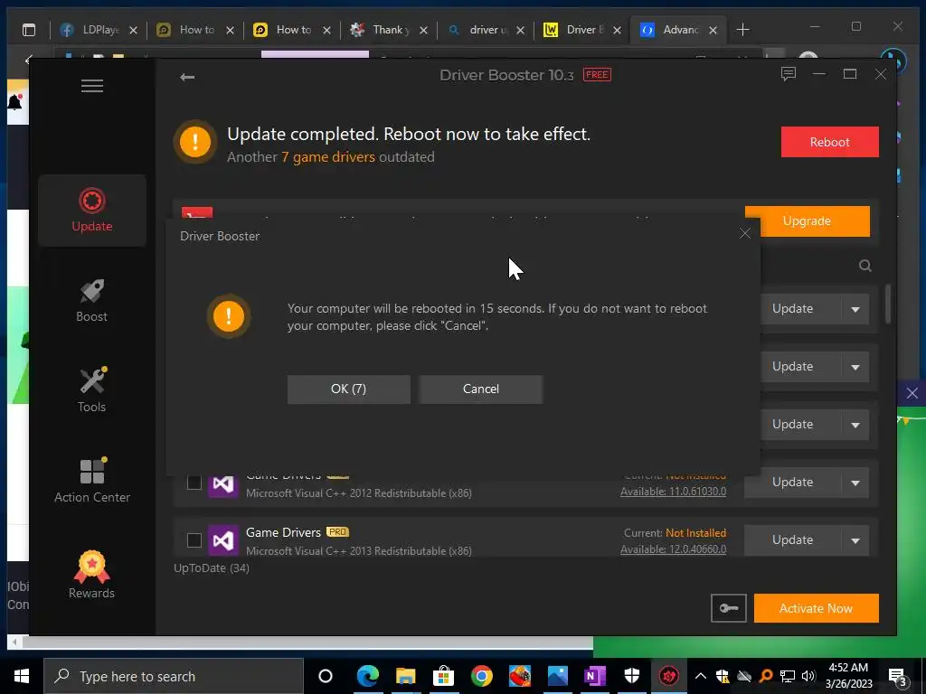Open browser tab actions menu icon
926x694 pixels.
point(28,30)
